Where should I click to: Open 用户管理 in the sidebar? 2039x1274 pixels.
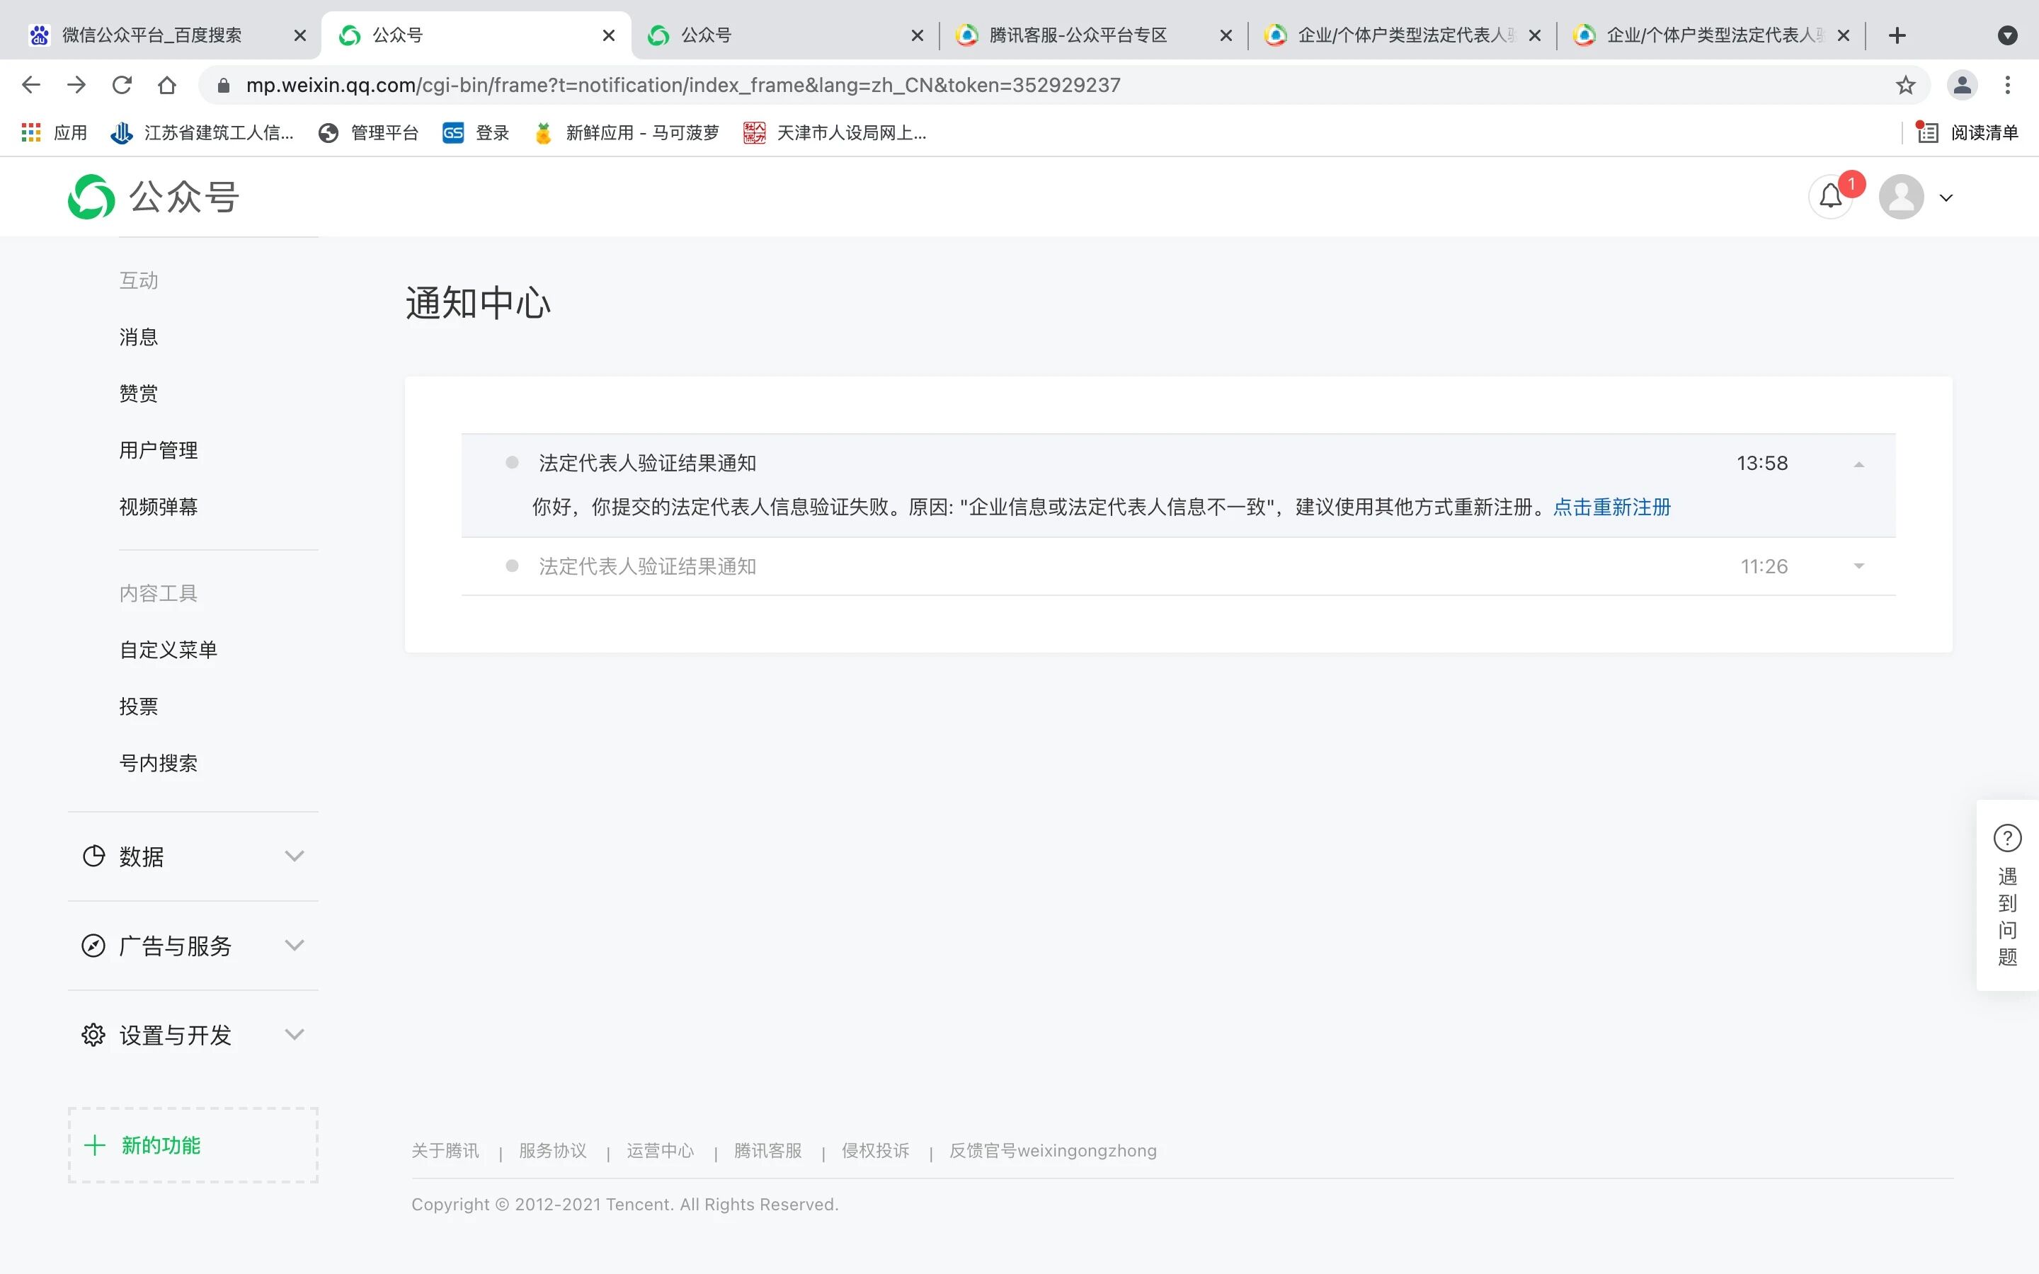tap(159, 450)
